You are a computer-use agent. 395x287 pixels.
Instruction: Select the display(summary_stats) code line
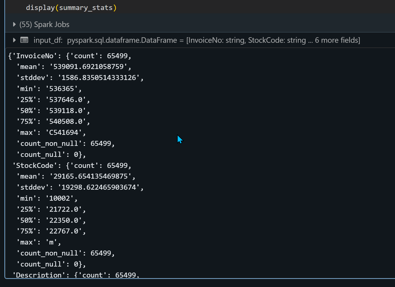click(71, 7)
